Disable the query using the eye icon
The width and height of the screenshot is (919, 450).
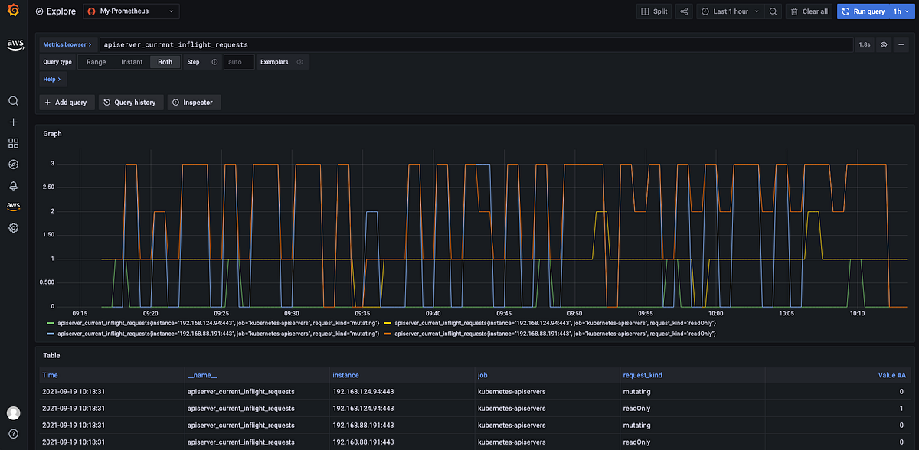[x=883, y=44]
